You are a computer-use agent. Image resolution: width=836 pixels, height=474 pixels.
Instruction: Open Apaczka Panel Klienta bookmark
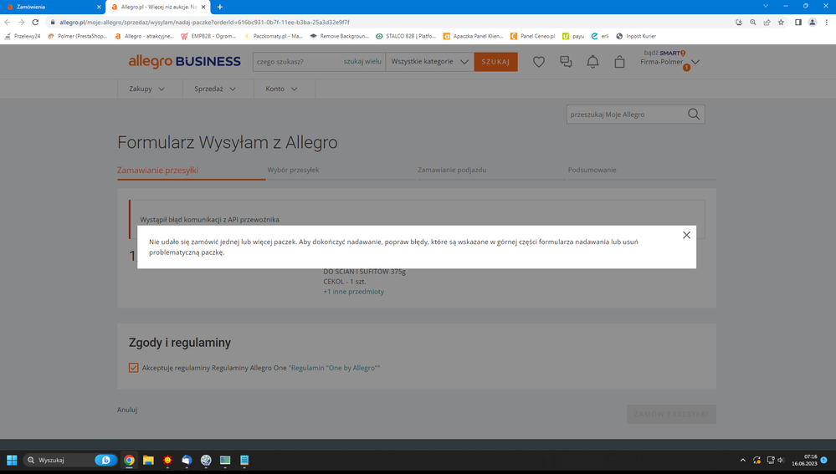474,36
